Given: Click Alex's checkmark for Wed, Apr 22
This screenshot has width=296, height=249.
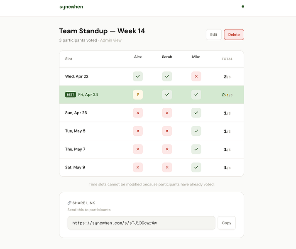Looking at the screenshot, I should (x=138, y=76).
